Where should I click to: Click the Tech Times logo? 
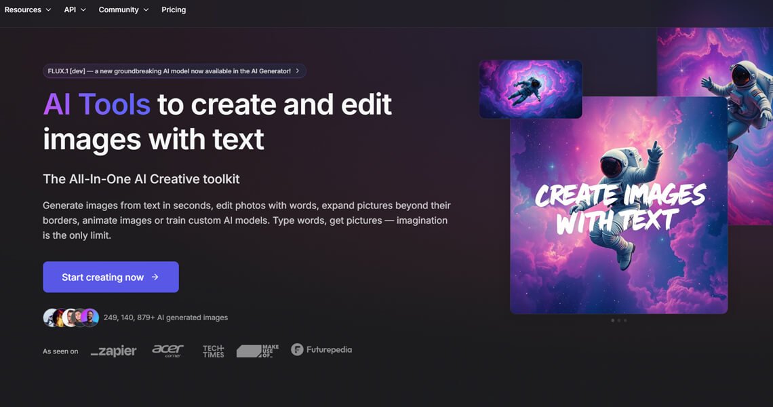pyautogui.click(x=213, y=351)
